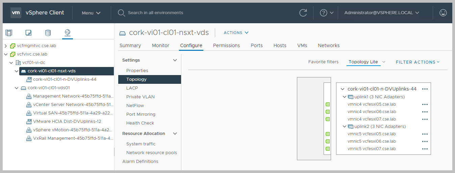Image resolution: width=455 pixels, height=173 pixels.
Task: Collapse the uplink1 adapter group
Action: tap(344, 97)
